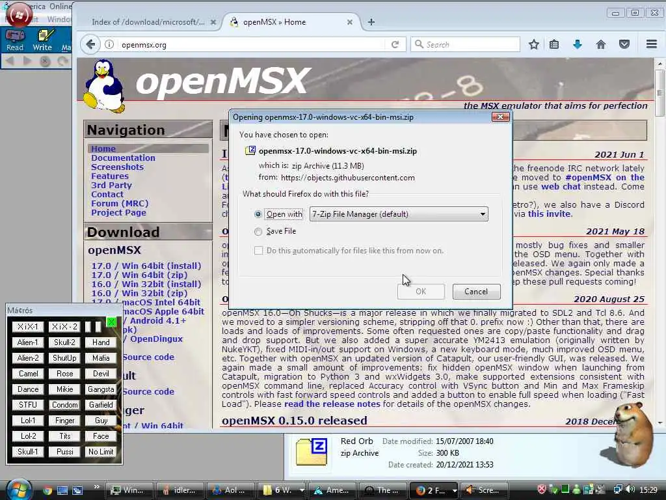Open the 7-Zip File Manager dropdown
The height and width of the screenshot is (500, 666).
[399, 214]
